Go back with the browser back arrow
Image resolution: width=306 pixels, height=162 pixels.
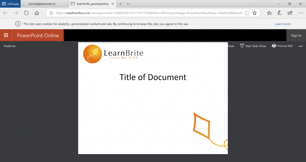point(5,13)
